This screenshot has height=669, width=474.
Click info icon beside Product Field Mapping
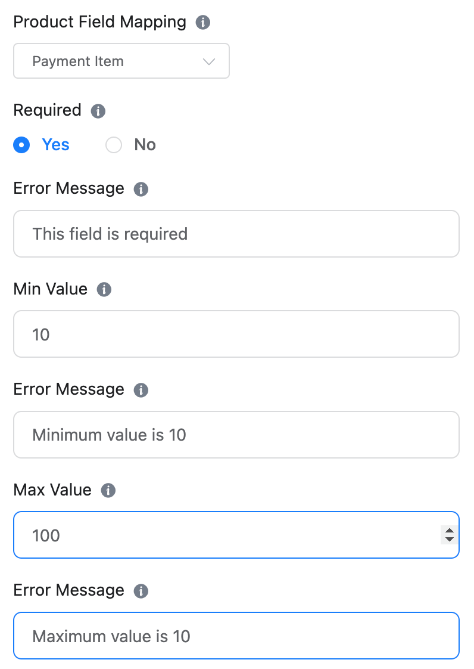pyautogui.click(x=203, y=23)
